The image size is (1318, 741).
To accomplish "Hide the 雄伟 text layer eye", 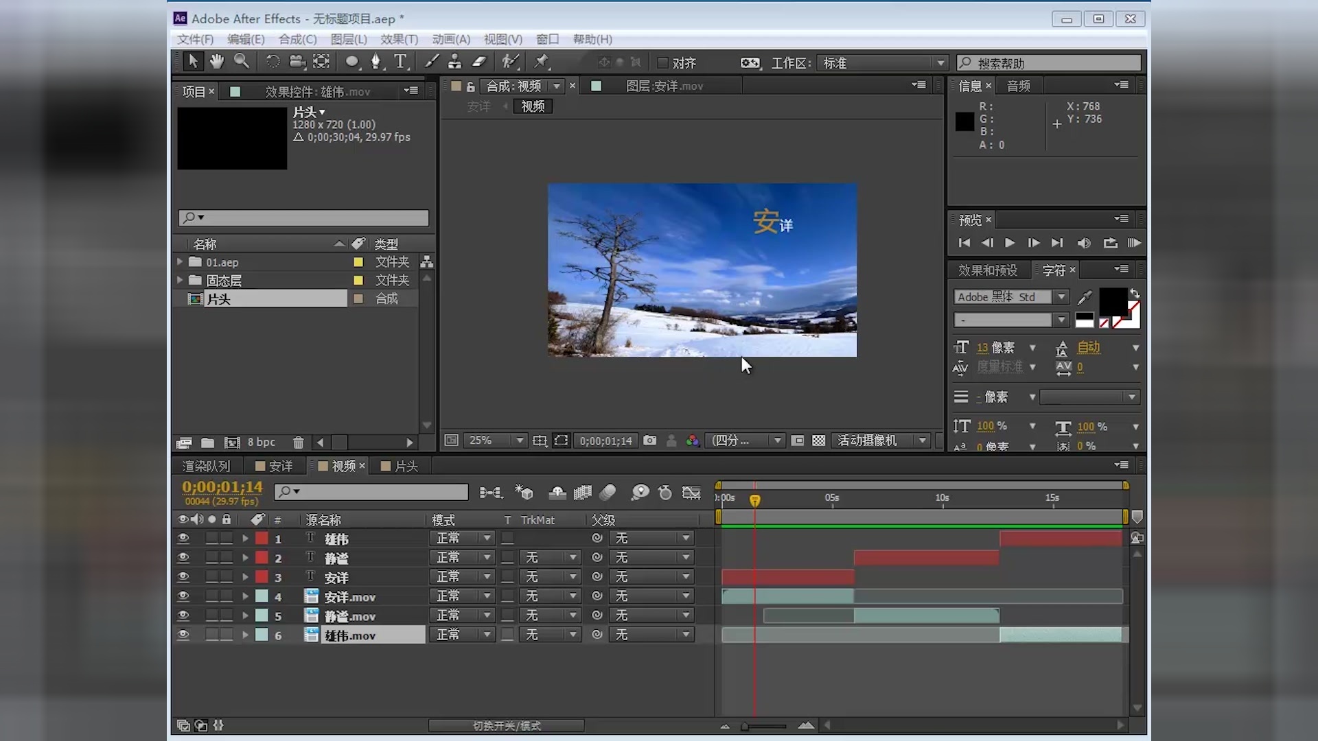I will [183, 539].
